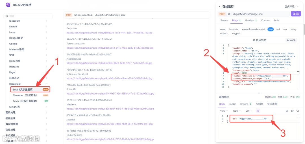305x144 pixels.
Task: Select the binary body type
Action: coord(293,29)
